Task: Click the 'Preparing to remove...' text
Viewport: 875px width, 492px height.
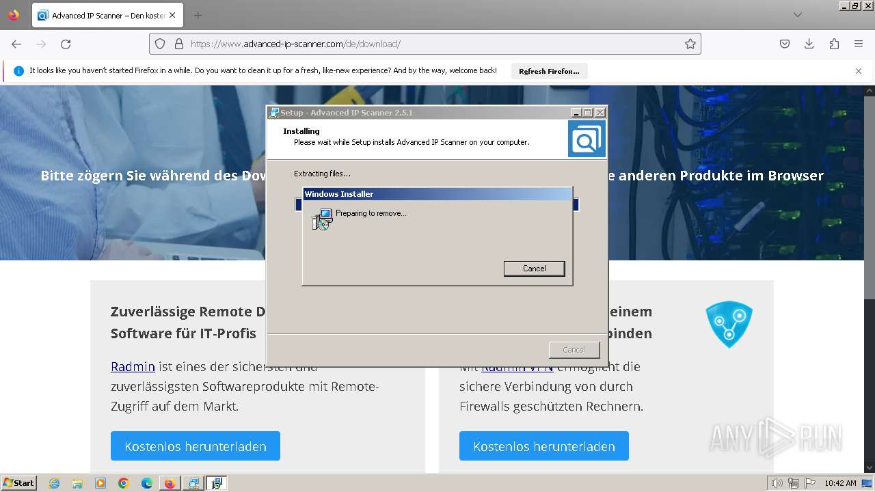Action: (x=371, y=213)
